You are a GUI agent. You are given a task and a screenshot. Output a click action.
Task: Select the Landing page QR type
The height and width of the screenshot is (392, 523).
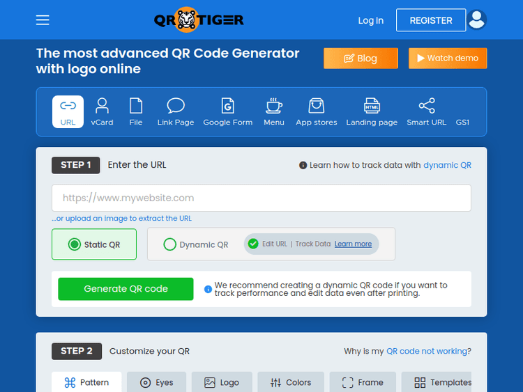pos(372,112)
